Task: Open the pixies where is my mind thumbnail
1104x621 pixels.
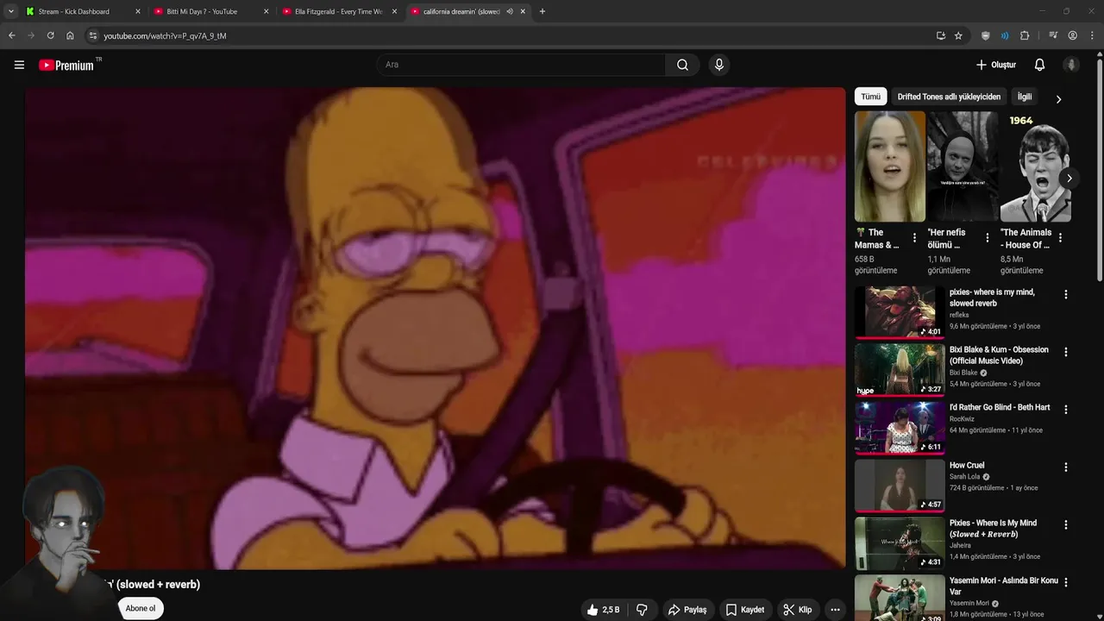Action: pos(900,312)
